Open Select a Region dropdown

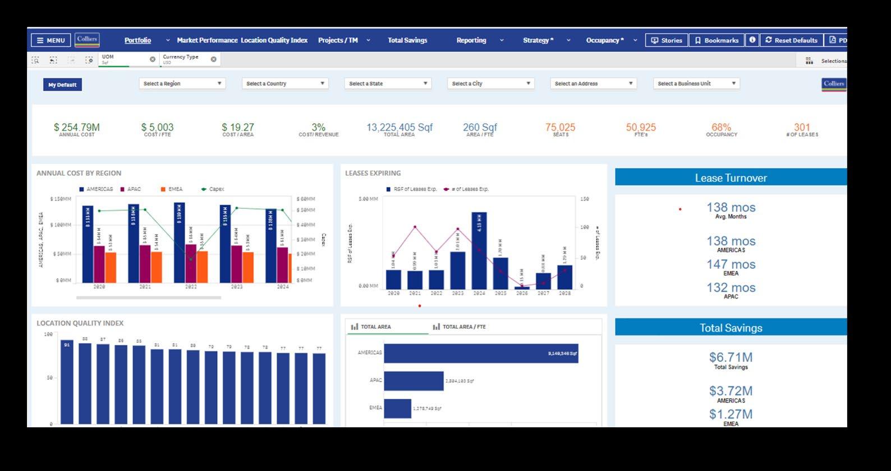pos(182,83)
